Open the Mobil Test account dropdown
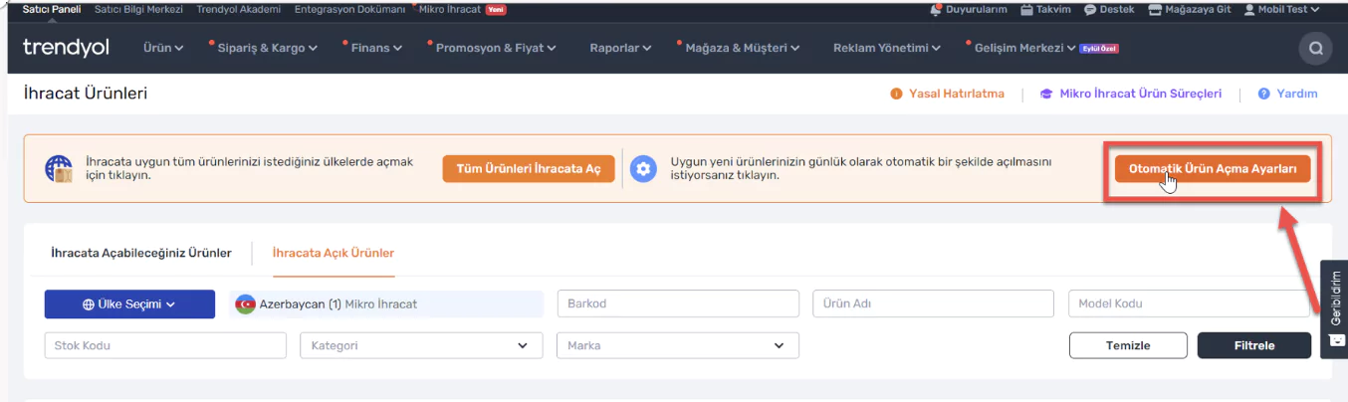This screenshot has height=402, width=1348. click(1281, 9)
